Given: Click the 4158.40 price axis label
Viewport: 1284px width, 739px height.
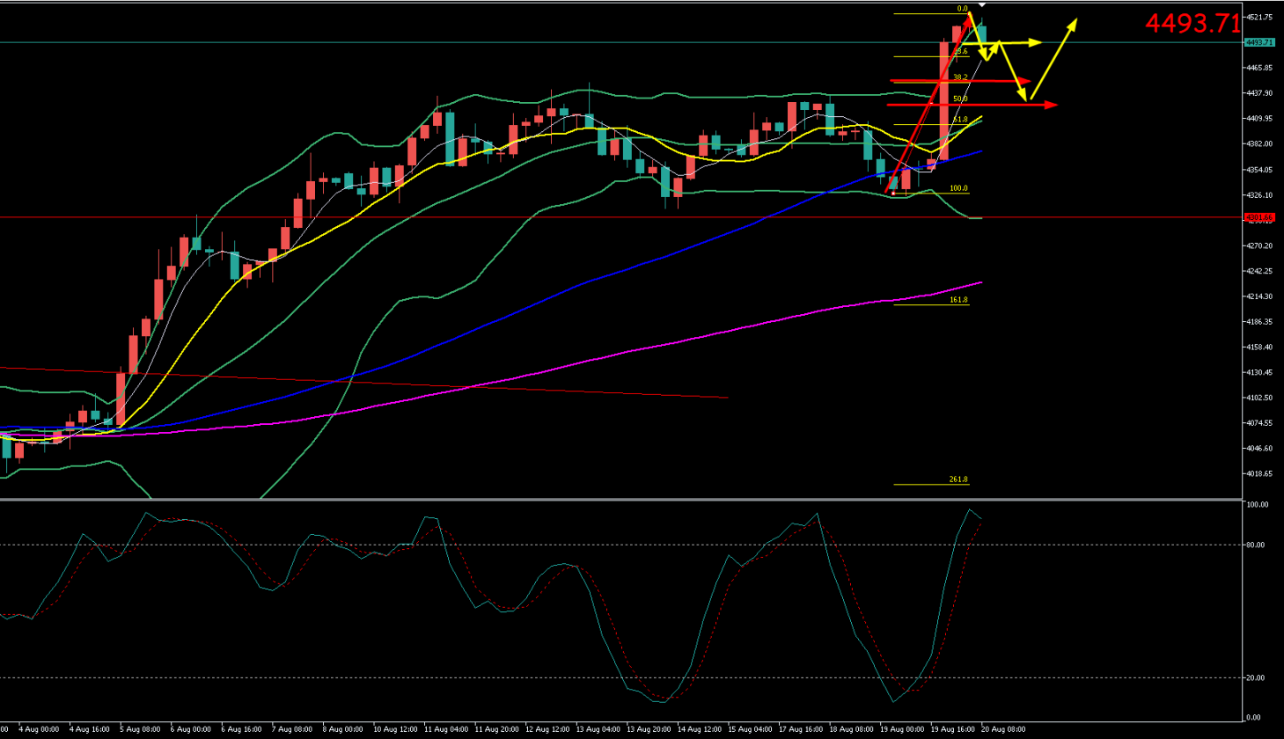Looking at the screenshot, I should coord(1260,348).
